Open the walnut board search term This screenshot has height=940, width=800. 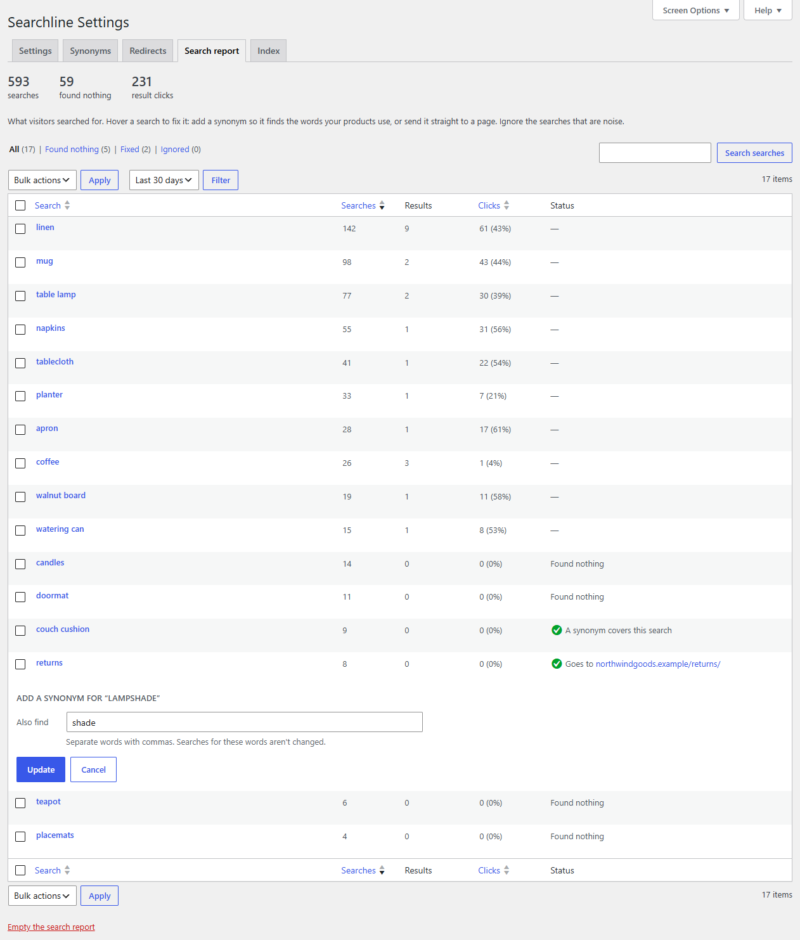click(61, 496)
